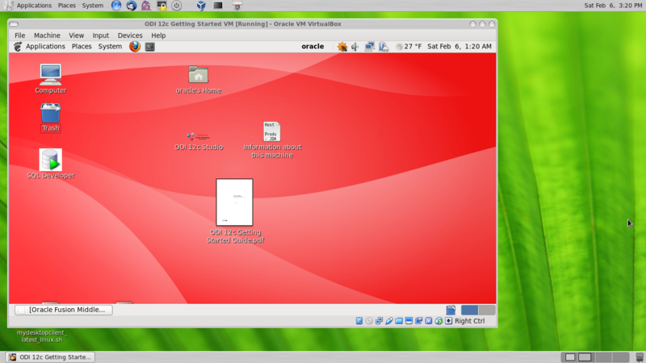Switch to third host workspace in pager
This screenshot has height=363, width=646.
[x=603, y=357]
